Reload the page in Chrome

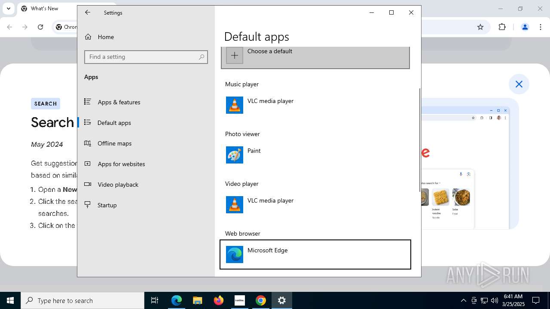pyautogui.click(x=40, y=27)
